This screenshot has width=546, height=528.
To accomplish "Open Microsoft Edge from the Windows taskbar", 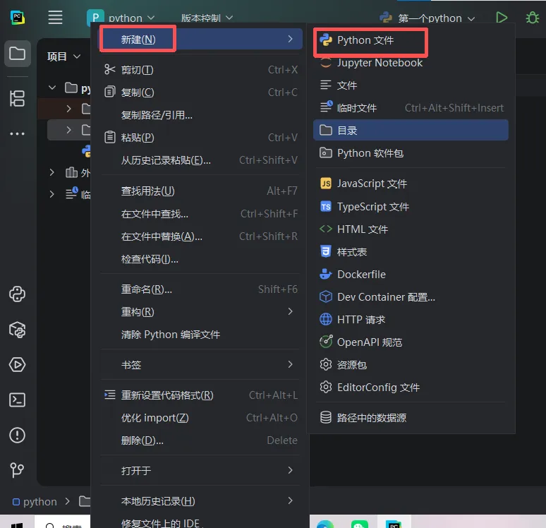I will [x=324, y=524].
